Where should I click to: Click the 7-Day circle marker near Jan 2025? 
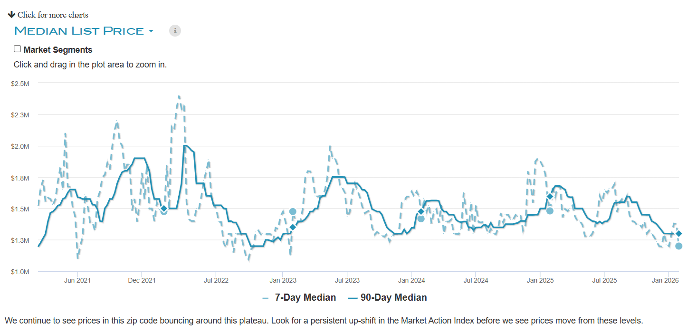[550, 211]
